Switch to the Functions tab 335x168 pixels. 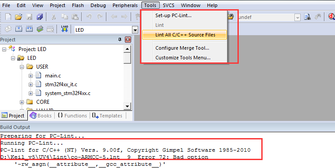72,116
